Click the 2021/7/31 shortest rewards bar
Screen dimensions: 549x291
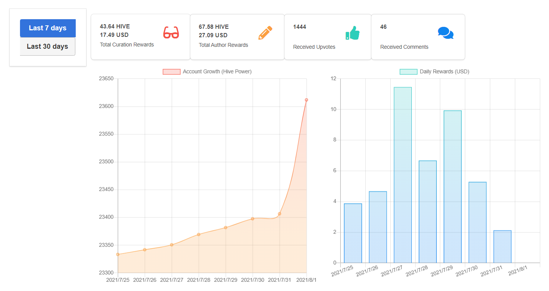(502, 246)
